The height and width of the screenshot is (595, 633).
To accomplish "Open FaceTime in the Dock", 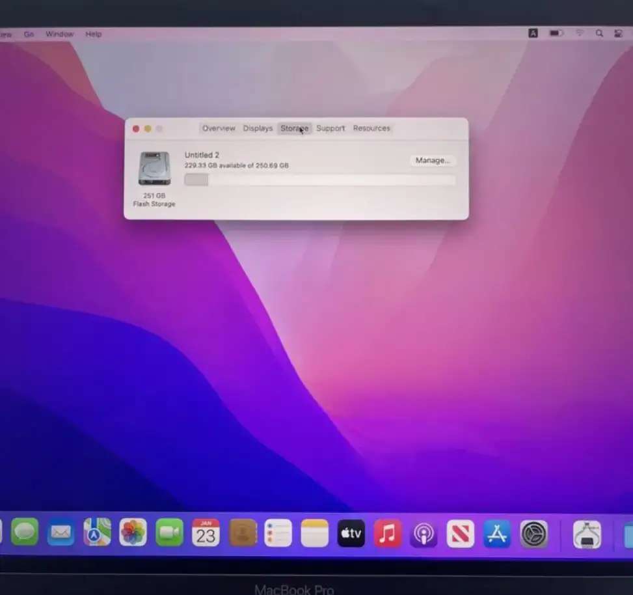I will pyautogui.click(x=169, y=533).
